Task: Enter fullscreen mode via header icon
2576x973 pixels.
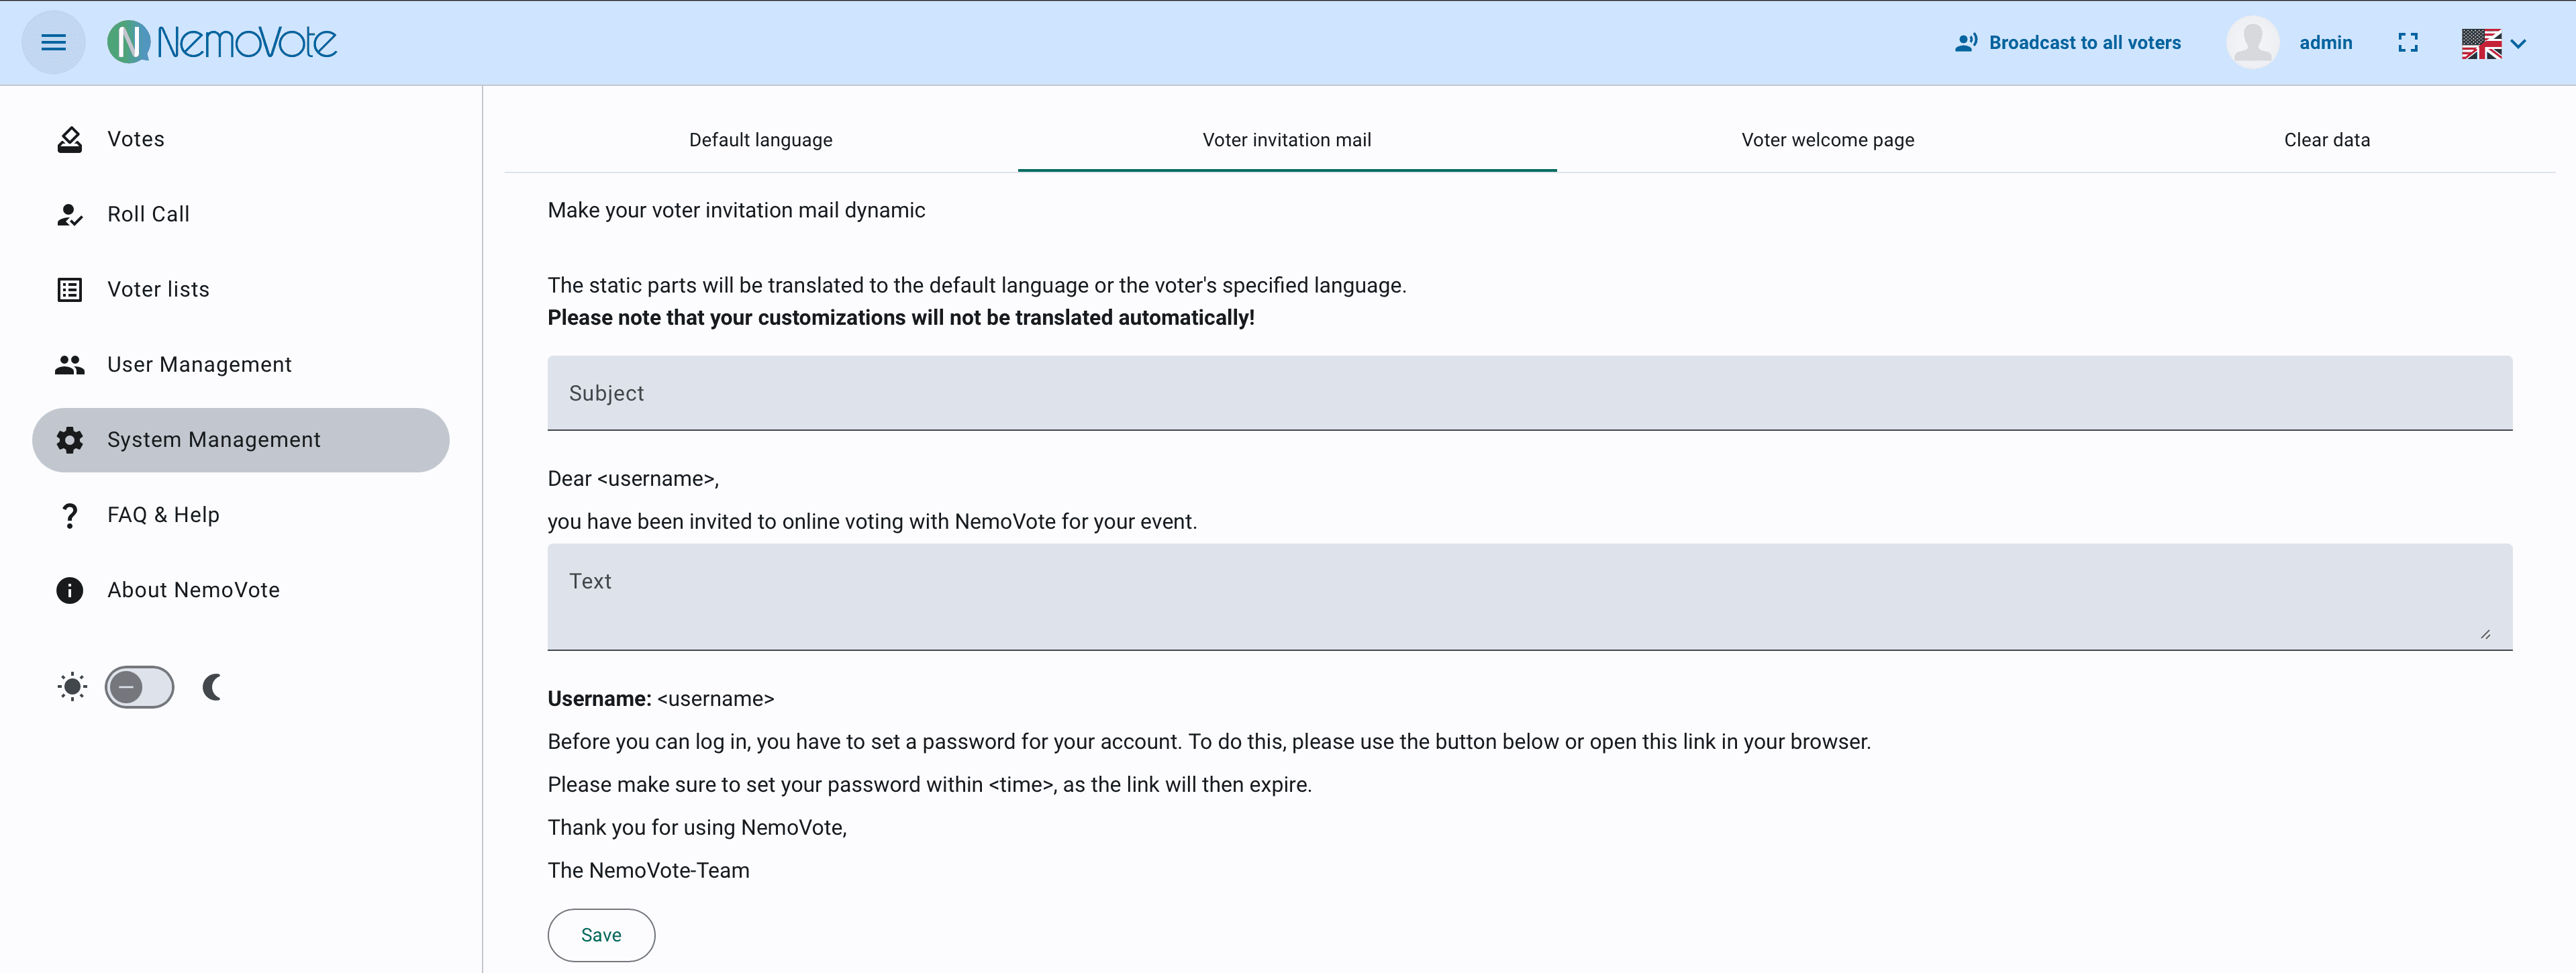Action: (x=2408, y=43)
